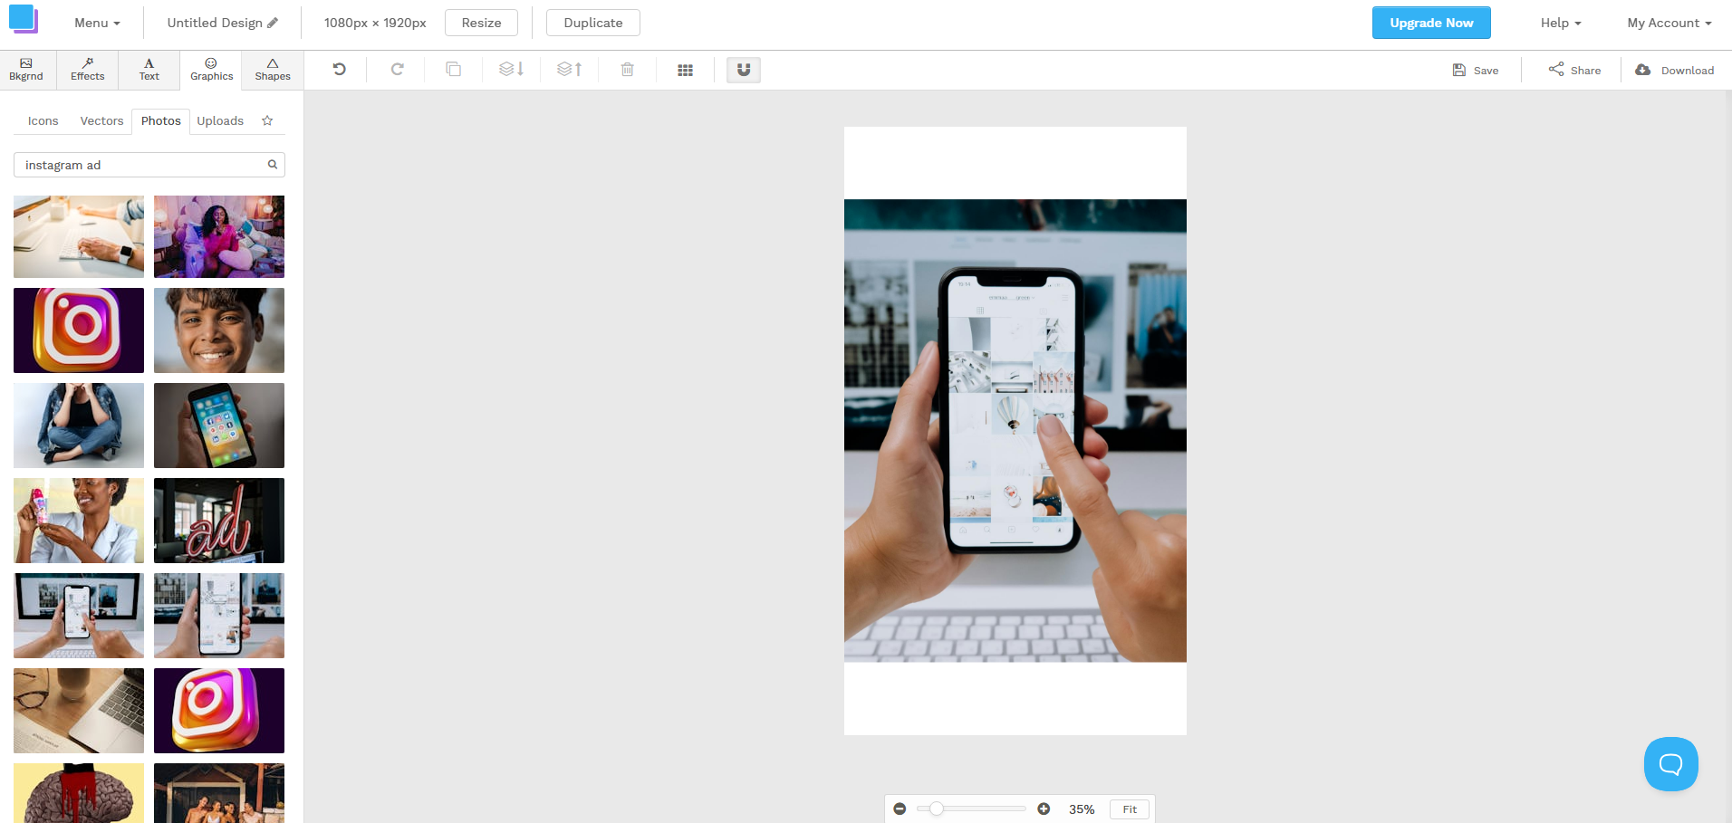Toggle the favorites star filter
This screenshot has height=823, width=1732.
(x=267, y=120)
